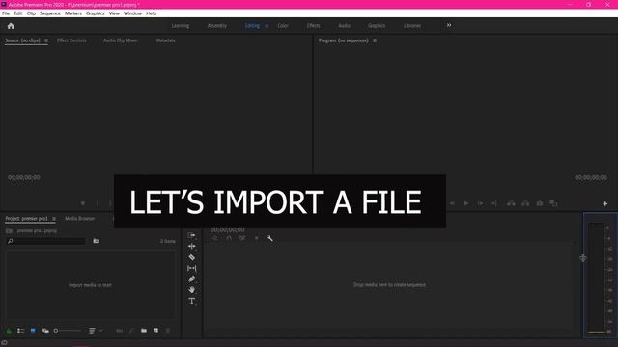Click the Clear trash icon in Project panel
618x347 pixels.
click(x=168, y=331)
